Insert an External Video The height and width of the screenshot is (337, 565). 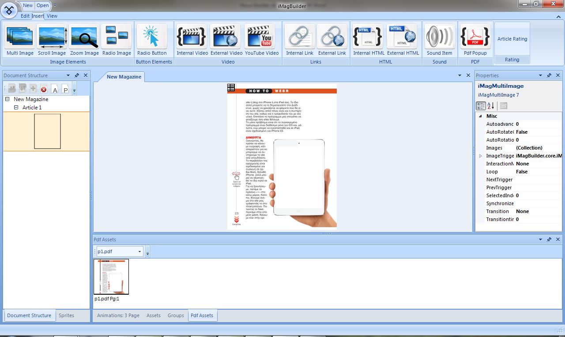coord(226,40)
